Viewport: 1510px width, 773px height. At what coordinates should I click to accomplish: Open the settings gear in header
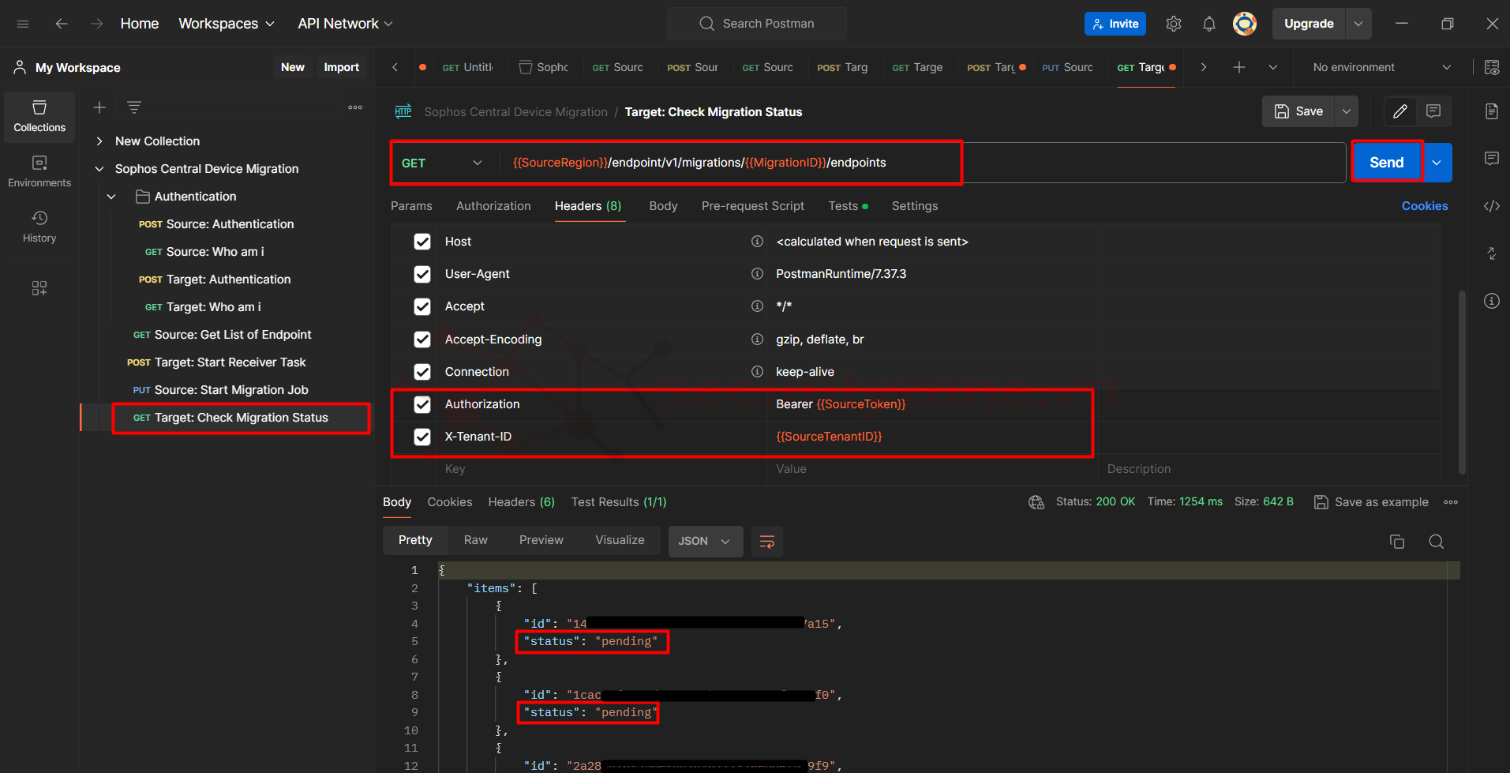(1174, 24)
